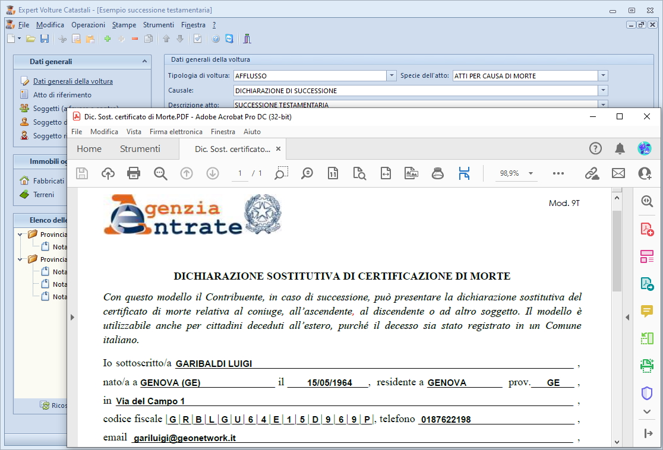Click the fit width page icon
Screen dimensions: 663x450
point(386,173)
